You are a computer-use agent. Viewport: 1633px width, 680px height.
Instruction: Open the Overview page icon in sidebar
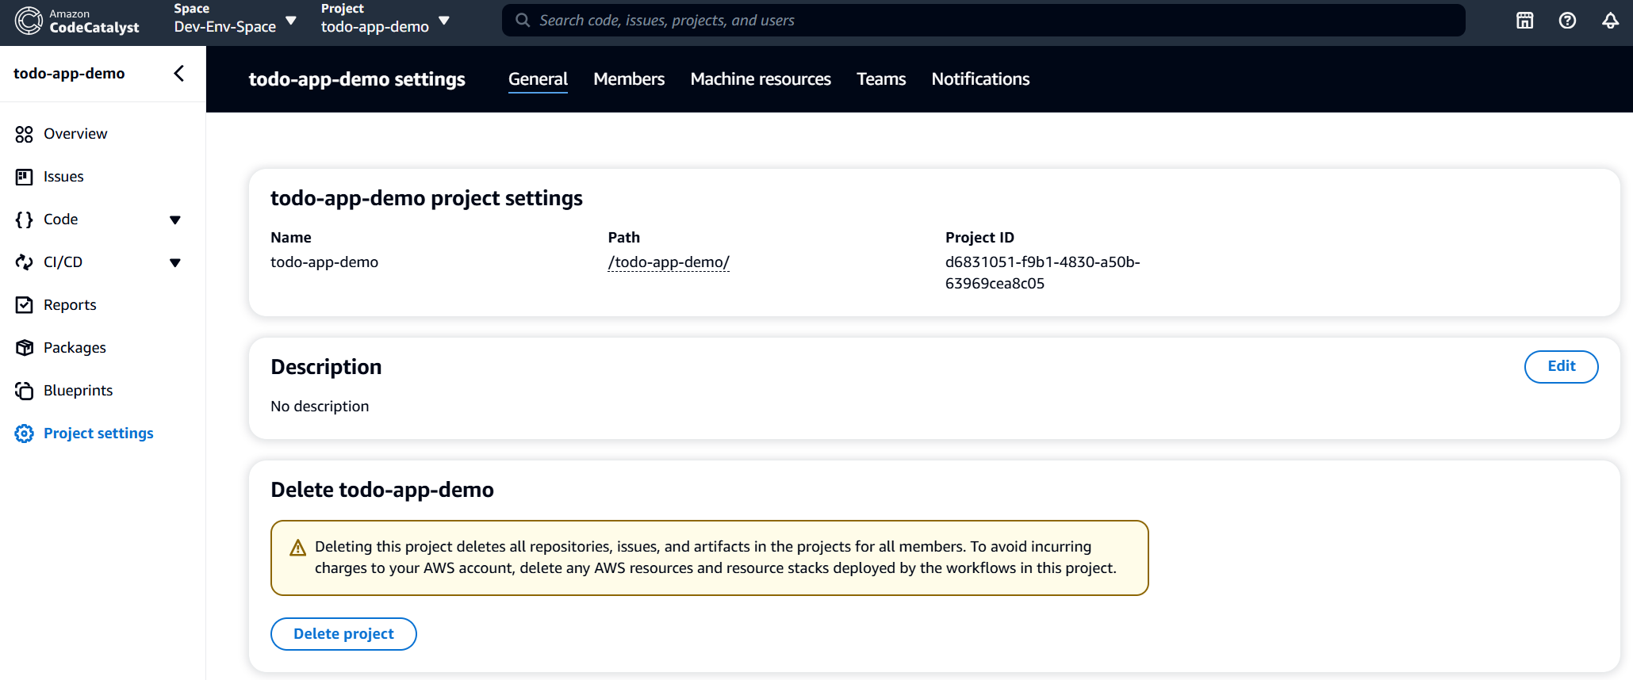pyautogui.click(x=24, y=134)
